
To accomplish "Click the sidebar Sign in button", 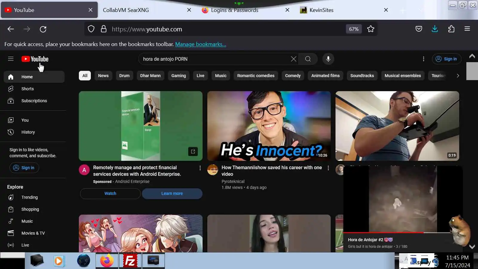I will click(24, 168).
